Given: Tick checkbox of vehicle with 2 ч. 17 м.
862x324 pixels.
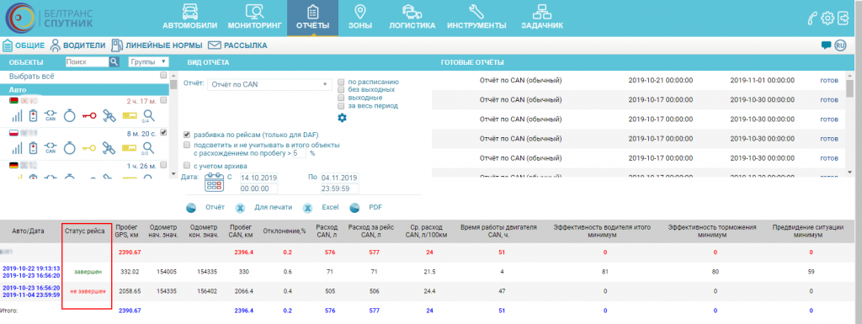Looking at the screenshot, I should (162, 101).
